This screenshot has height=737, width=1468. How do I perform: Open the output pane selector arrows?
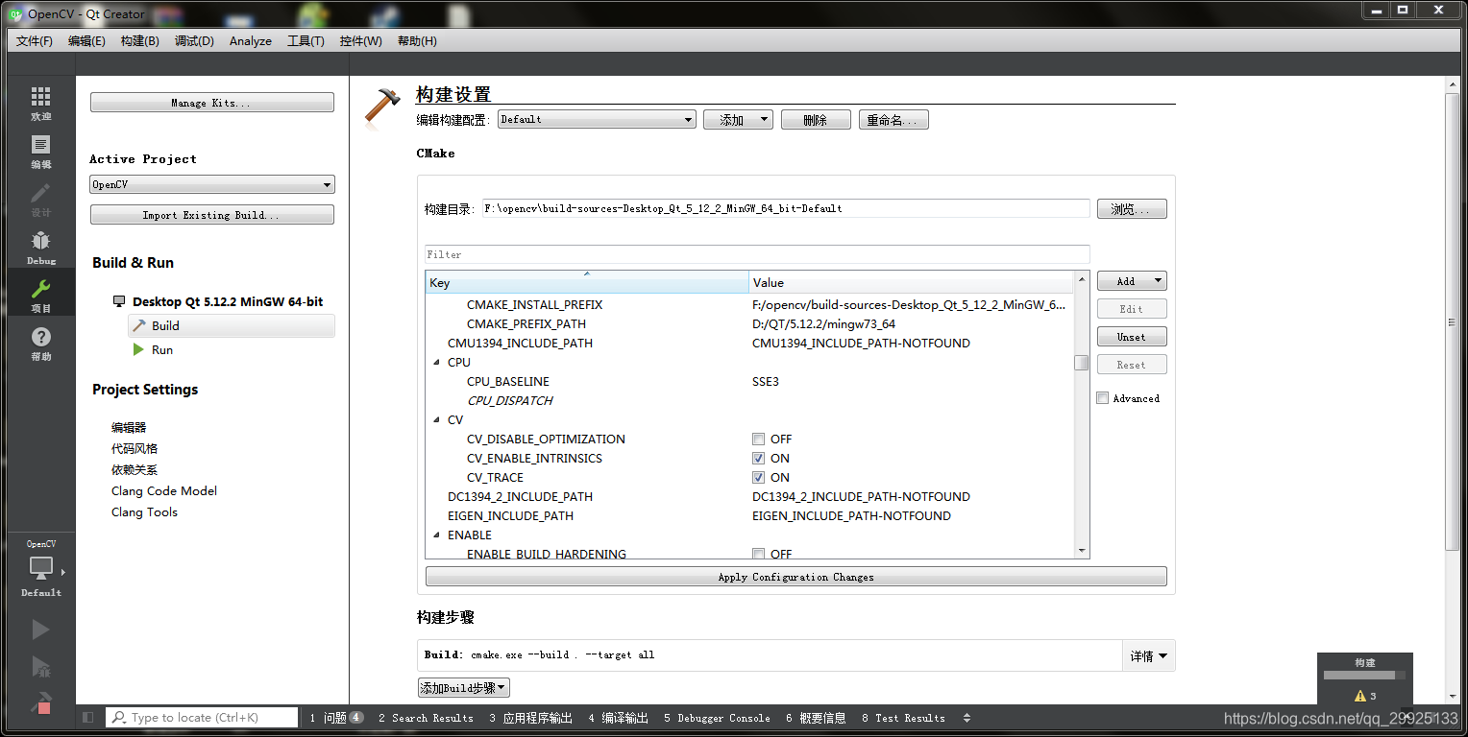tap(966, 717)
